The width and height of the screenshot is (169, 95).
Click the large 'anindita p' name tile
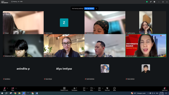pyautogui.click(x=23, y=69)
